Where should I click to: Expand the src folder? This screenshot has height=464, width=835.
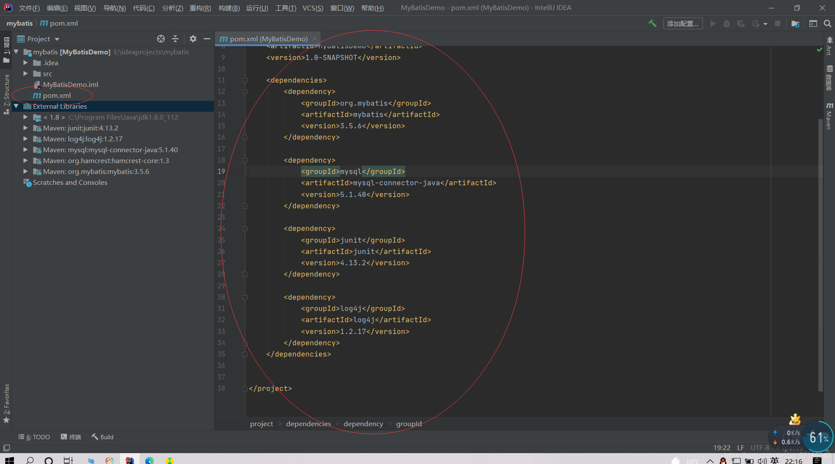(26, 73)
